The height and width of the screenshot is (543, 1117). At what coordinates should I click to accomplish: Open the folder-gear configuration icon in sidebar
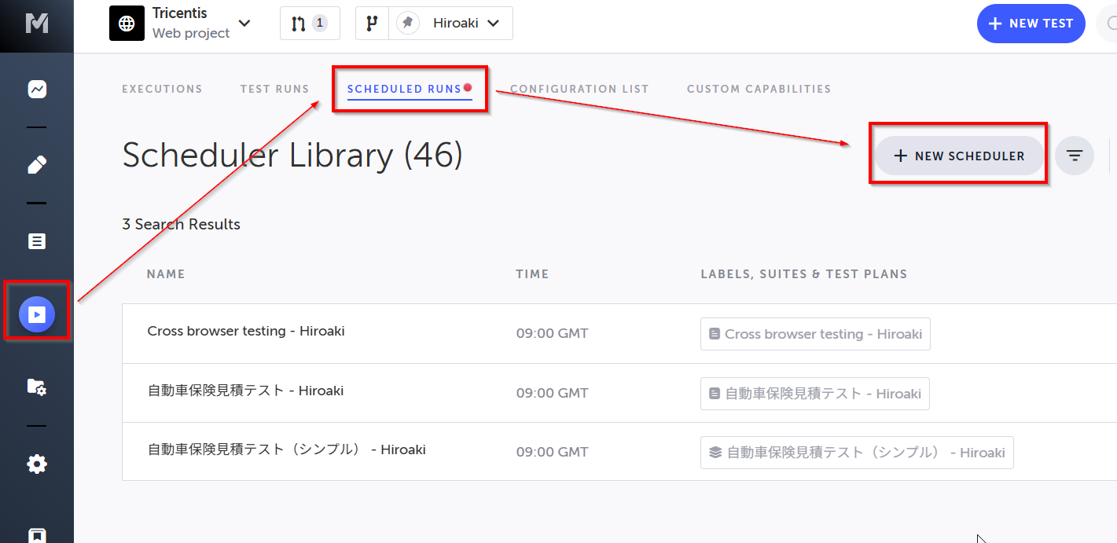(x=36, y=387)
